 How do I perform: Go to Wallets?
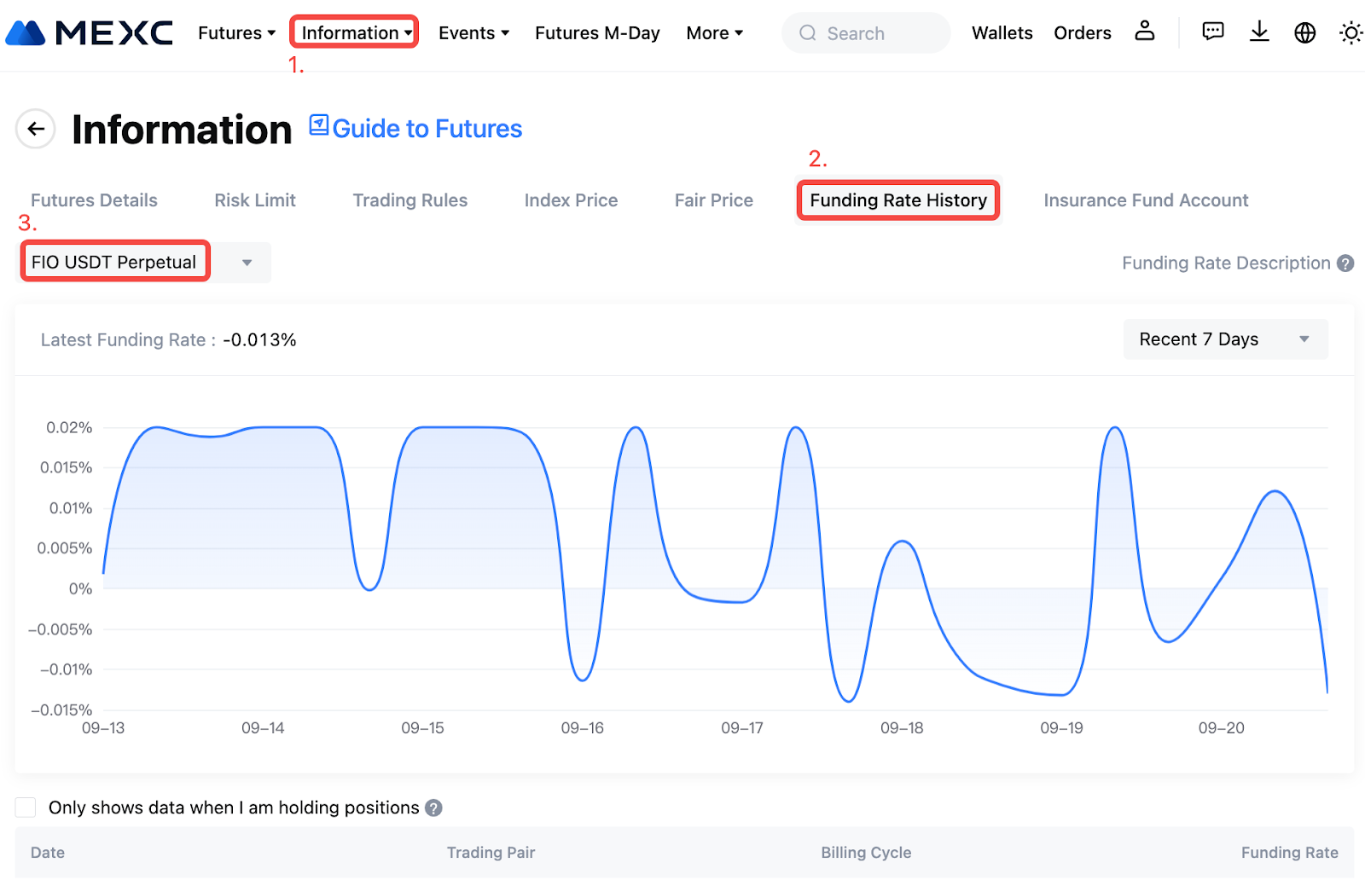pyautogui.click(x=1002, y=33)
